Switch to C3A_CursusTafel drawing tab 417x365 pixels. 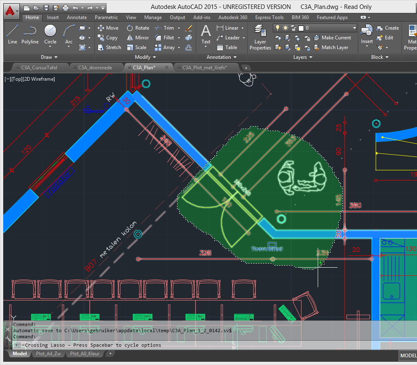(39, 68)
